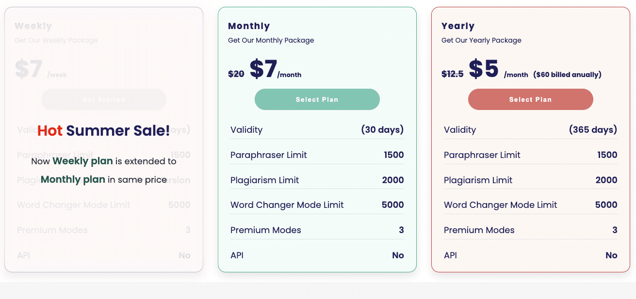
Task: Click Get Our Monthly Package subtitle
Action: [271, 40]
